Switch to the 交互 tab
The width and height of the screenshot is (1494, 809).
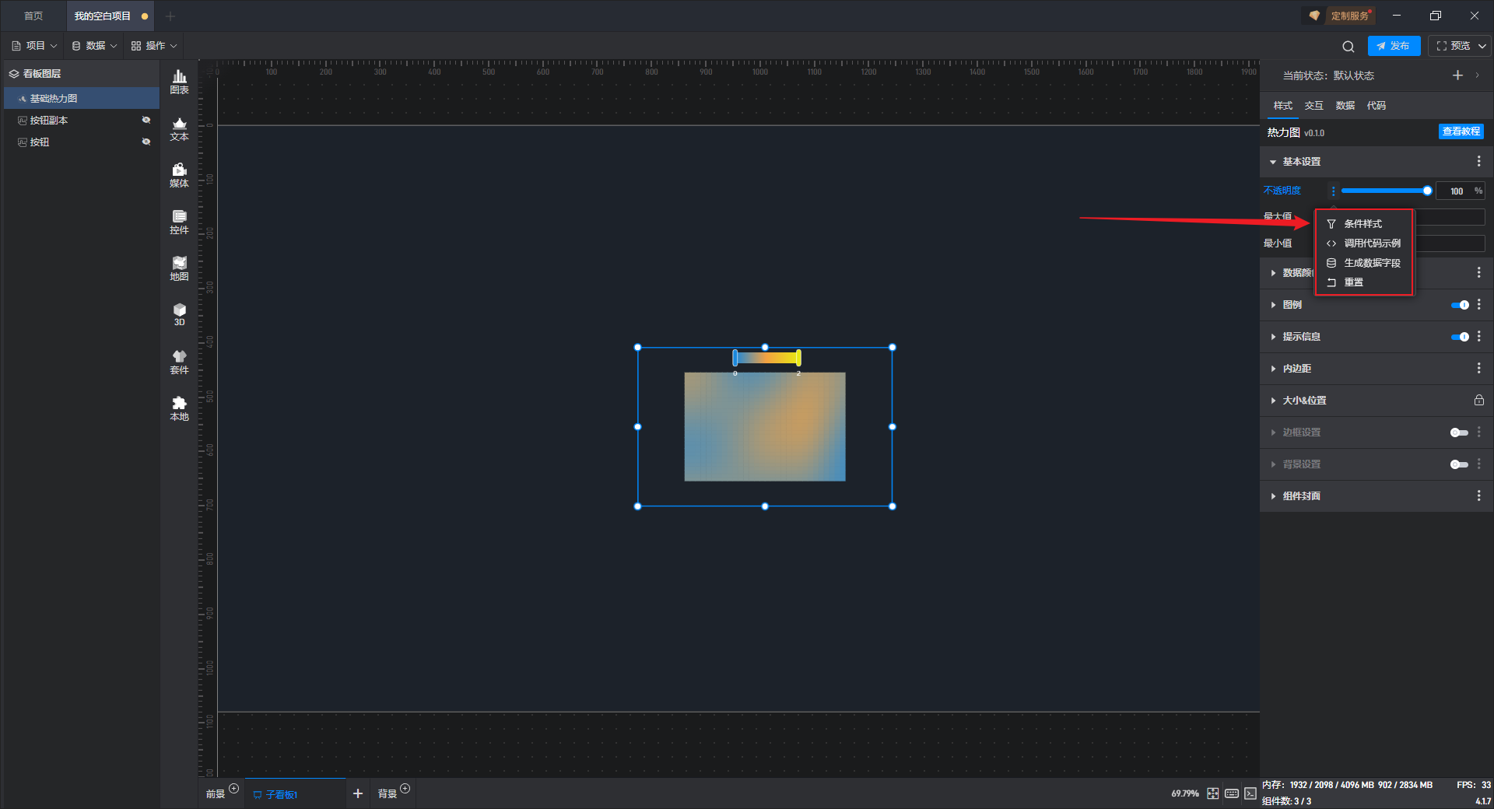1313,106
